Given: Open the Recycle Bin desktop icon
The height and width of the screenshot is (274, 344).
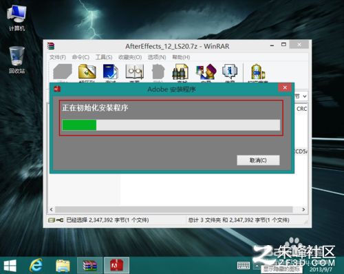Looking at the screenshot, I should click(17, 60).
